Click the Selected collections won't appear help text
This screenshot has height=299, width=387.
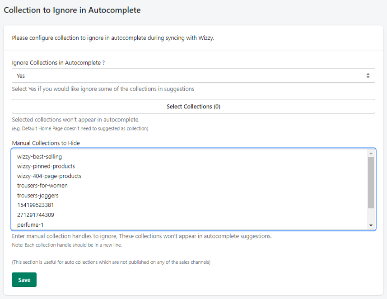pos(76,120)
